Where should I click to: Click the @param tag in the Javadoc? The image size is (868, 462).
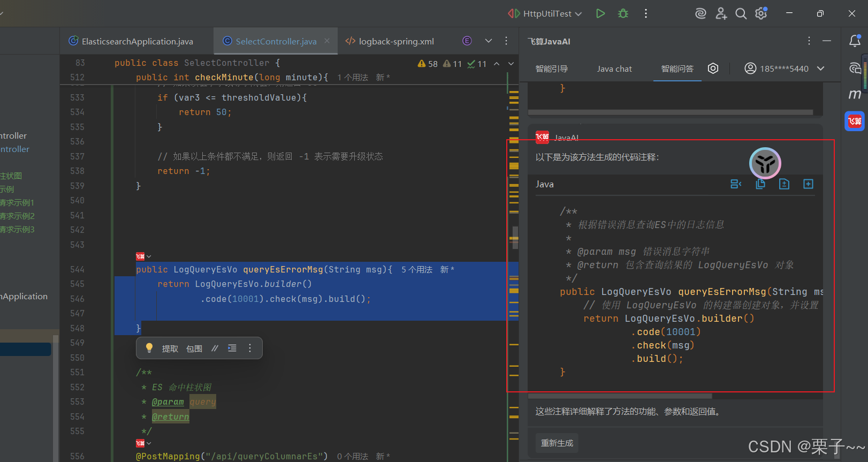[167, 402]
